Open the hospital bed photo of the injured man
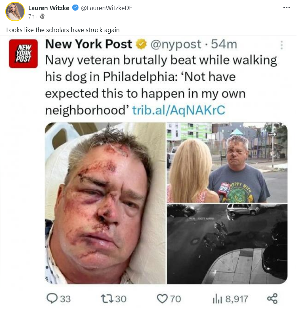The height and width of the screenshot is (310, 298). click(x=105, y=203)
